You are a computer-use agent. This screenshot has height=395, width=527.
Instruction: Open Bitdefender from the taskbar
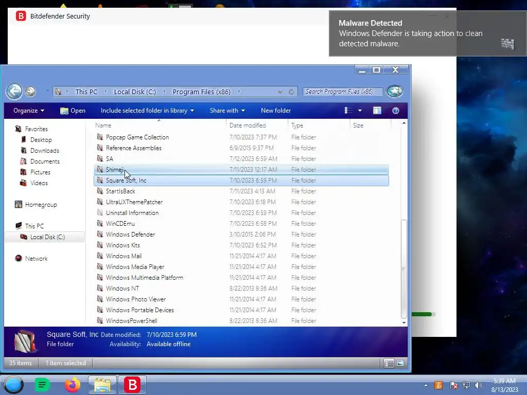(132, 385)
